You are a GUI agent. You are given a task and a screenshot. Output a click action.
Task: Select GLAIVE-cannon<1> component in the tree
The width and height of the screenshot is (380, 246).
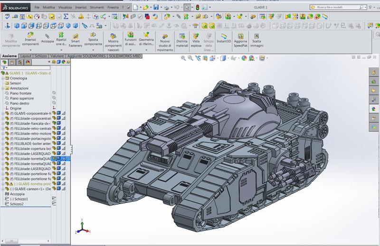(x=29, y=189)
